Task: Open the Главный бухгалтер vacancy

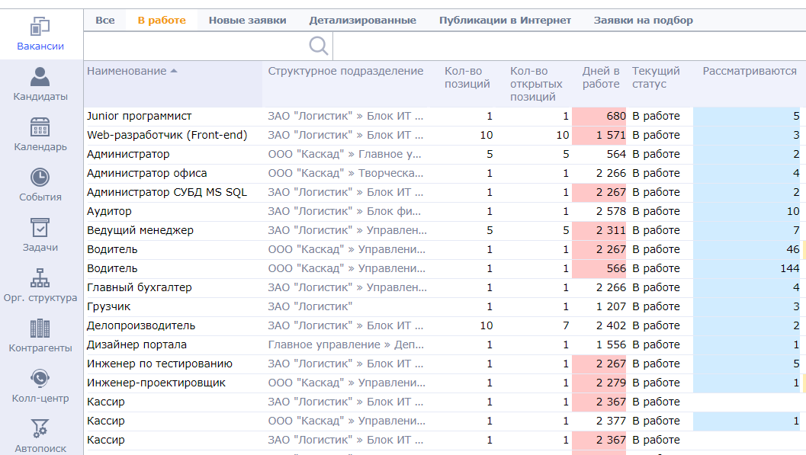Action: [140, 287]
